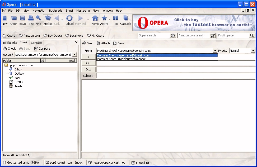257x167 pixels.
Task: Open the Messaging menu
Action: coord(83,11)
